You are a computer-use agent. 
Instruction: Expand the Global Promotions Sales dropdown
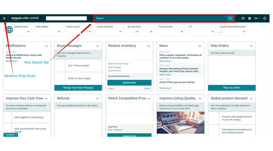pyautogui.click(x=244, y=32)
